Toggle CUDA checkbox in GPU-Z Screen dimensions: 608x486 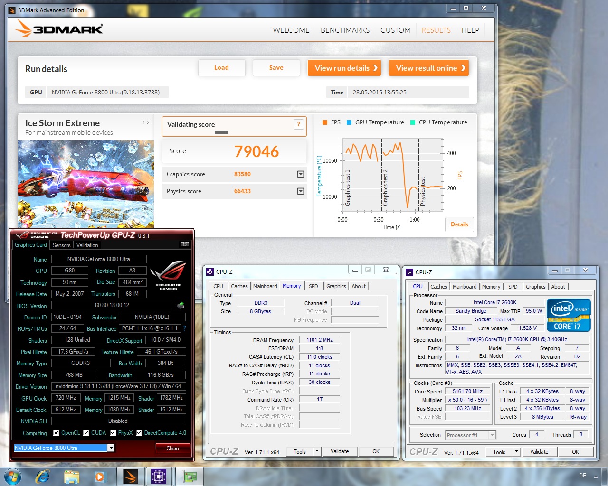(86, 433)
